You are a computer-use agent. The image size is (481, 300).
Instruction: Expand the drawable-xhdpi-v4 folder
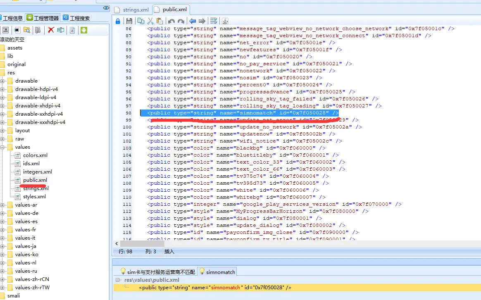click(x=2, y=106)
